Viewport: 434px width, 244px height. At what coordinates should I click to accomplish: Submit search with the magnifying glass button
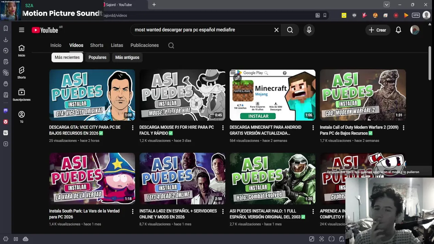pos(290,30)
